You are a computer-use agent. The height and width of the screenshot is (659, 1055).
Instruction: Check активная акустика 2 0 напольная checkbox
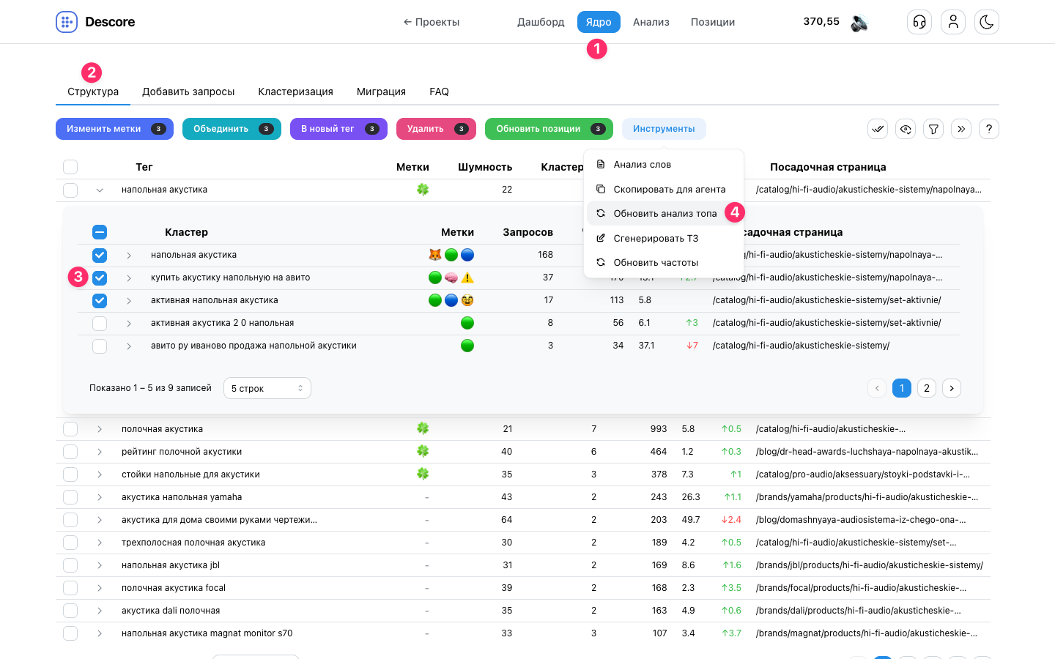tap(100, 324)
